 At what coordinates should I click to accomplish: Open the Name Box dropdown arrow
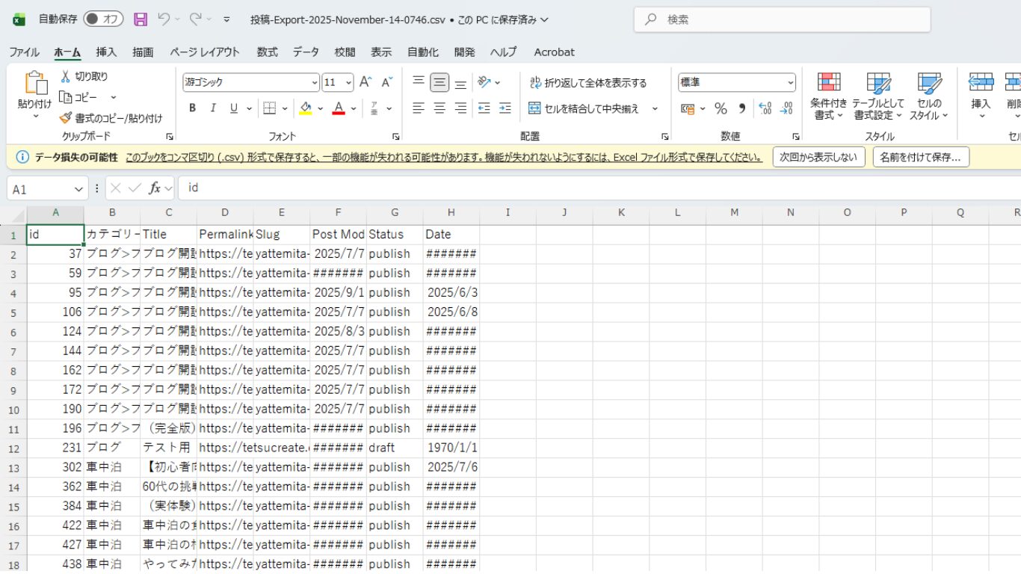pos(79,189)
